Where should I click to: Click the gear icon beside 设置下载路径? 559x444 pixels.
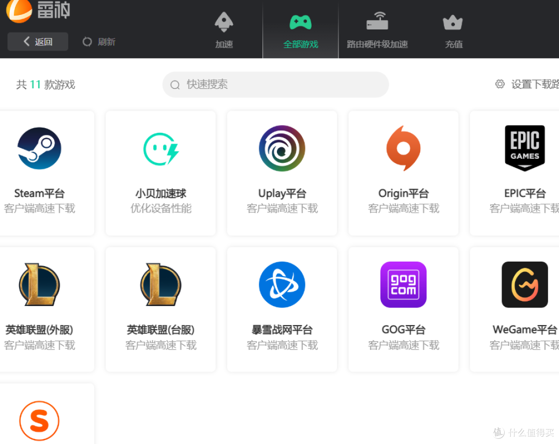[x=500, y=84]
